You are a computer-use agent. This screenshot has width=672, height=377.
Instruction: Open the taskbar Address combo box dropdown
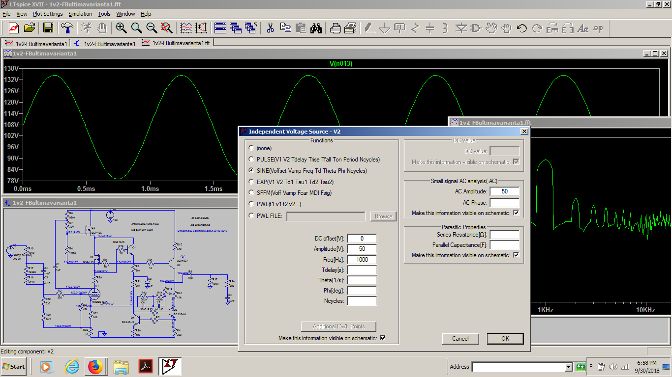568,367
